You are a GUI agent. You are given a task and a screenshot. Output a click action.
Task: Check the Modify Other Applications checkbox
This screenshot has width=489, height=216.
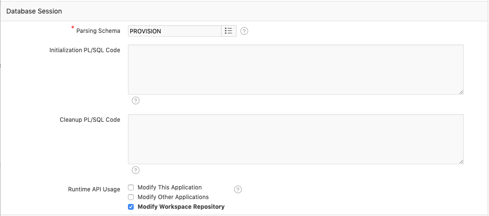[x=131, y=197]
